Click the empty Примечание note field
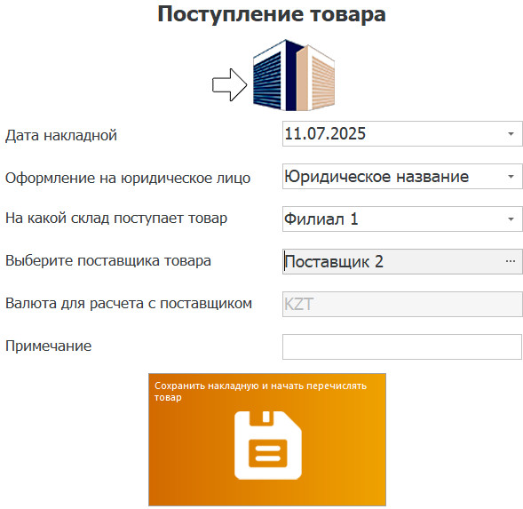Viewport: 523px width, 509px height. coord(402,346)
